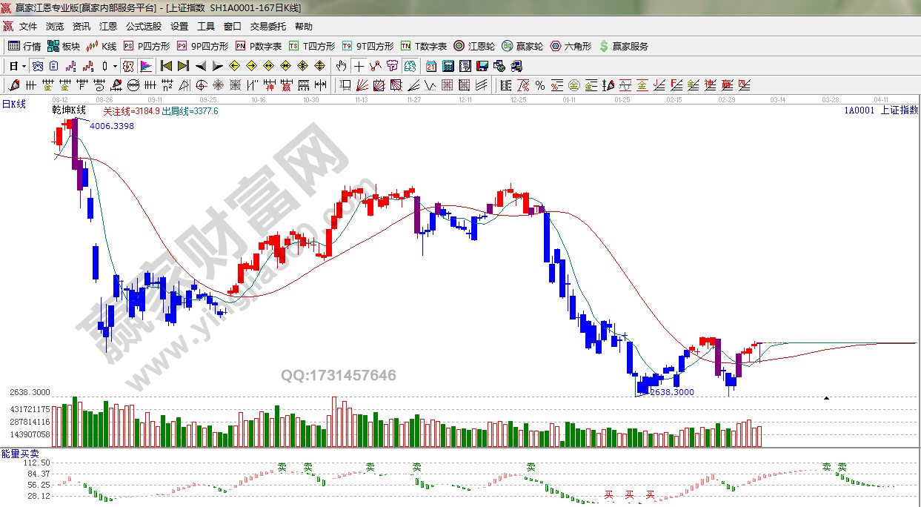Image resolution: width=921 pixels, height=507 pixels.
Task: Open the 江恩 menu
Action: pyautogui.click(x=108, y=26)
